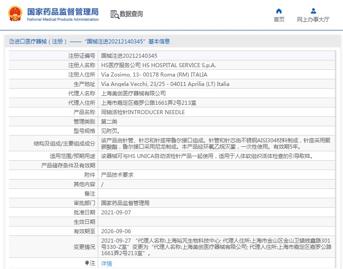343x269 pixels.
Task: Click approval date 2021-09-07
Action: (x=116, y=213)
